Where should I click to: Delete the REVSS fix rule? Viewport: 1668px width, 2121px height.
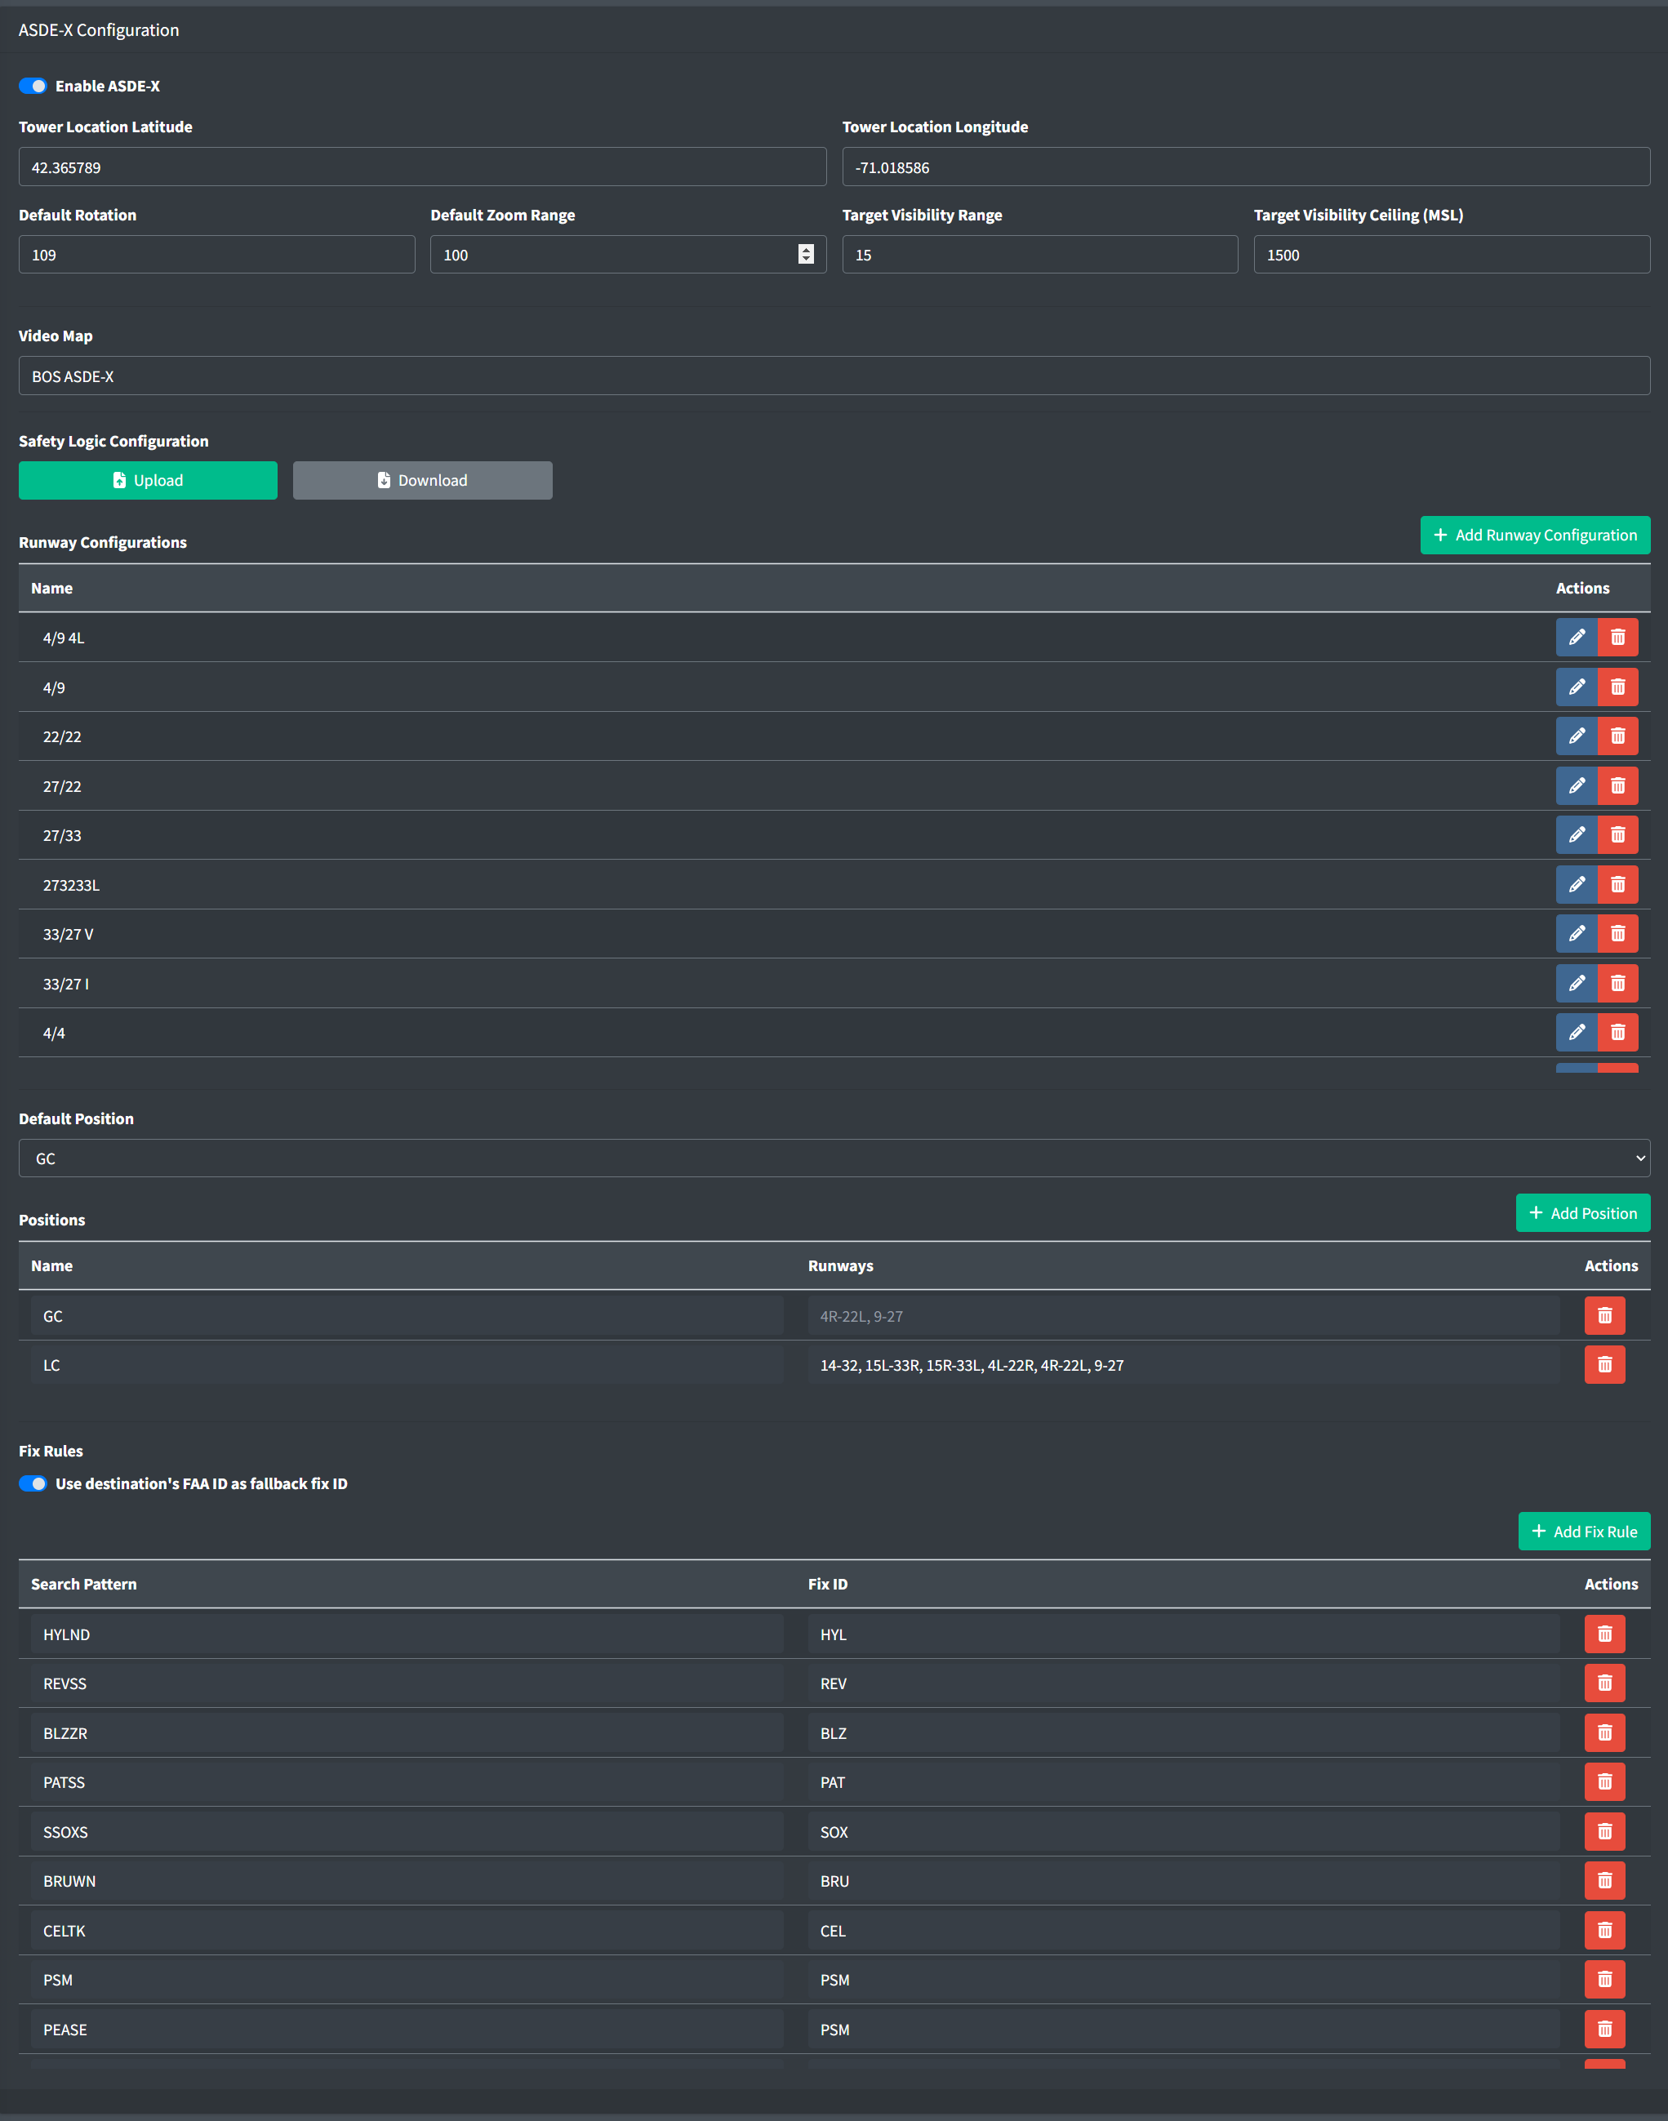1604,1683
